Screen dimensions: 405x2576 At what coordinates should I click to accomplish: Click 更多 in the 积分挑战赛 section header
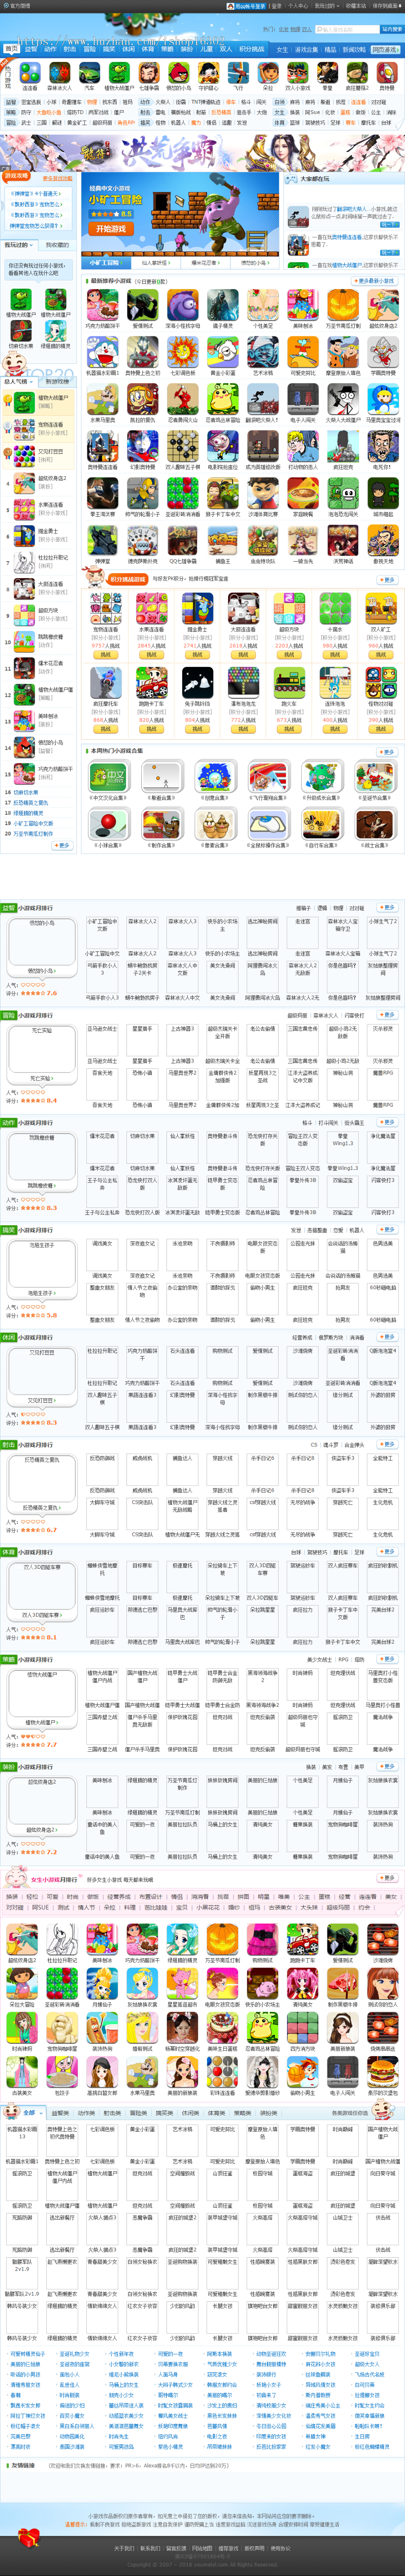[388, 579]
